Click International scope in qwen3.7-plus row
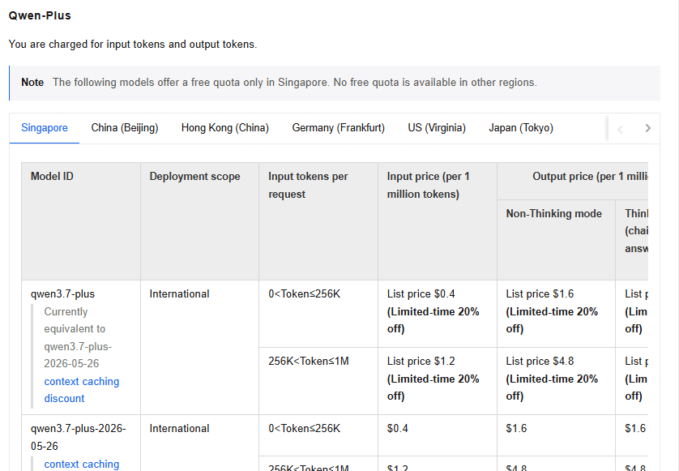 pos(179,293)
